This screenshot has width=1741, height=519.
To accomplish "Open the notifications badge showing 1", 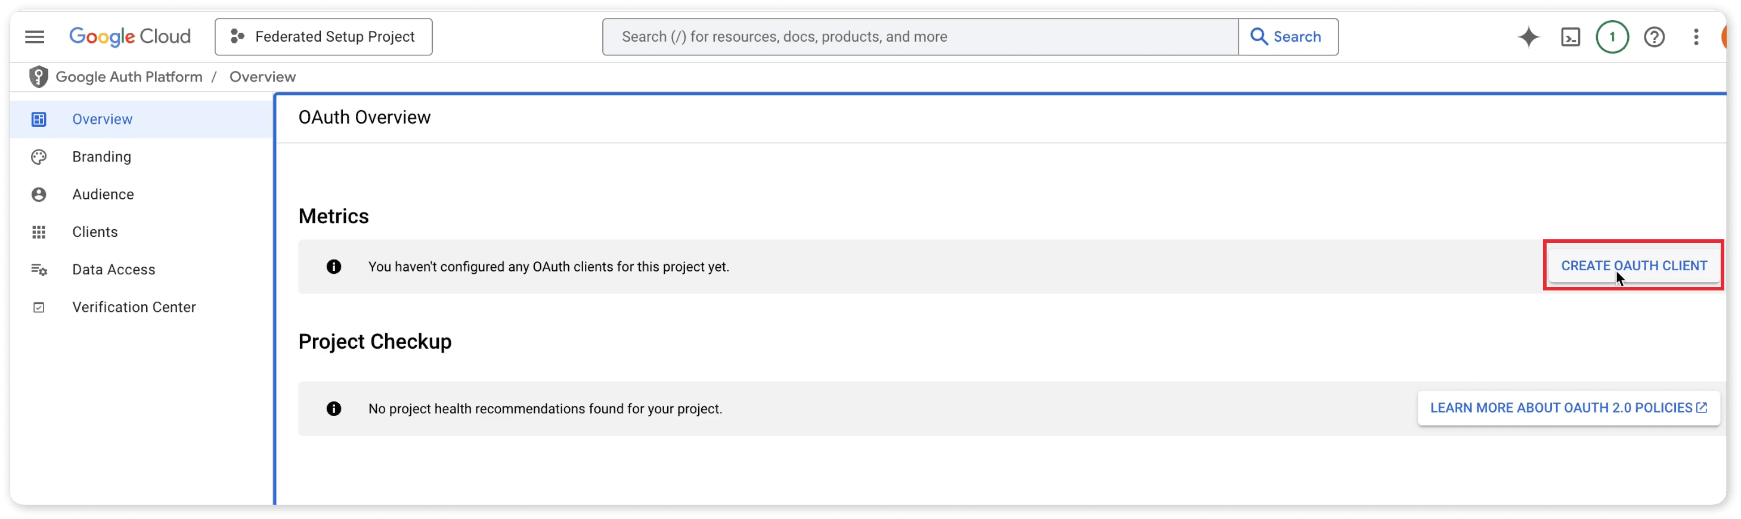I will coord(1612,36).
